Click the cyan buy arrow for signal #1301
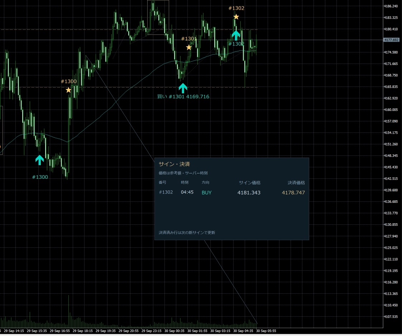Image resolution: width=402 pixels, height=336 pixels. click(183, 88)
